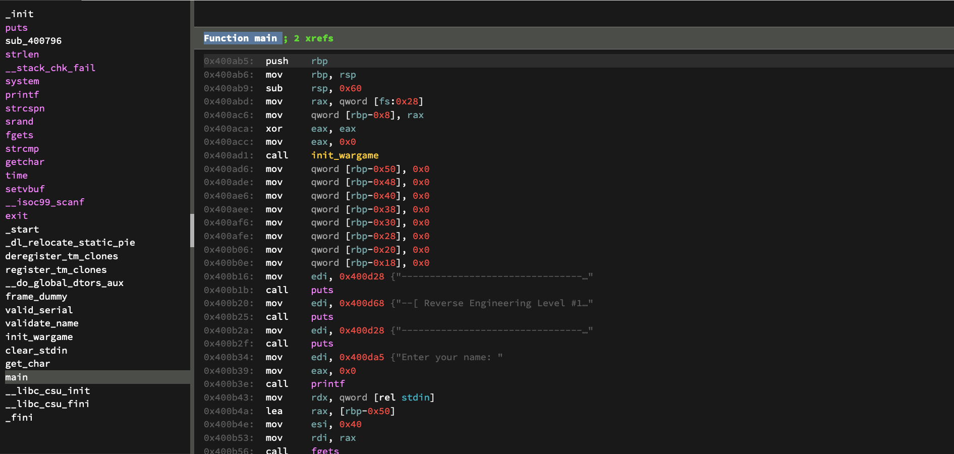Open strcspn in the function list

click(x=25, y=108)
